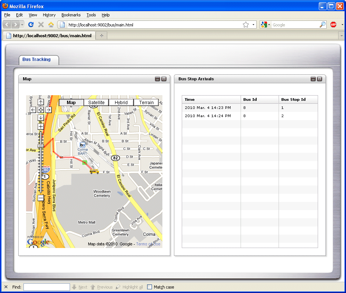Click the Colma BART station icon

pos(82,145)
